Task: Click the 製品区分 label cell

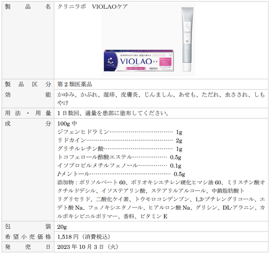Action: point(27,84)
